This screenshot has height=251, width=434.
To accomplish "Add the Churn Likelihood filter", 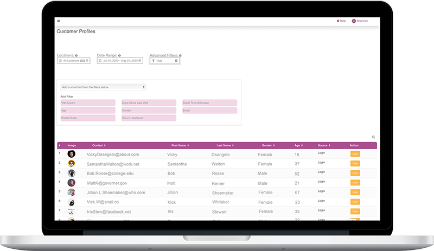I will pos(149,118).
